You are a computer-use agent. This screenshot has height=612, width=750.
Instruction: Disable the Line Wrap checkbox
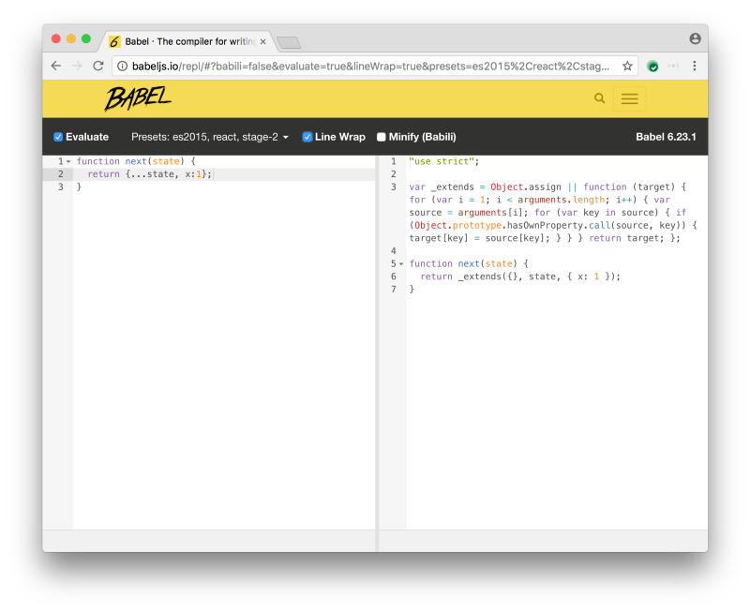pyautogui.click(x=307, y=137)
